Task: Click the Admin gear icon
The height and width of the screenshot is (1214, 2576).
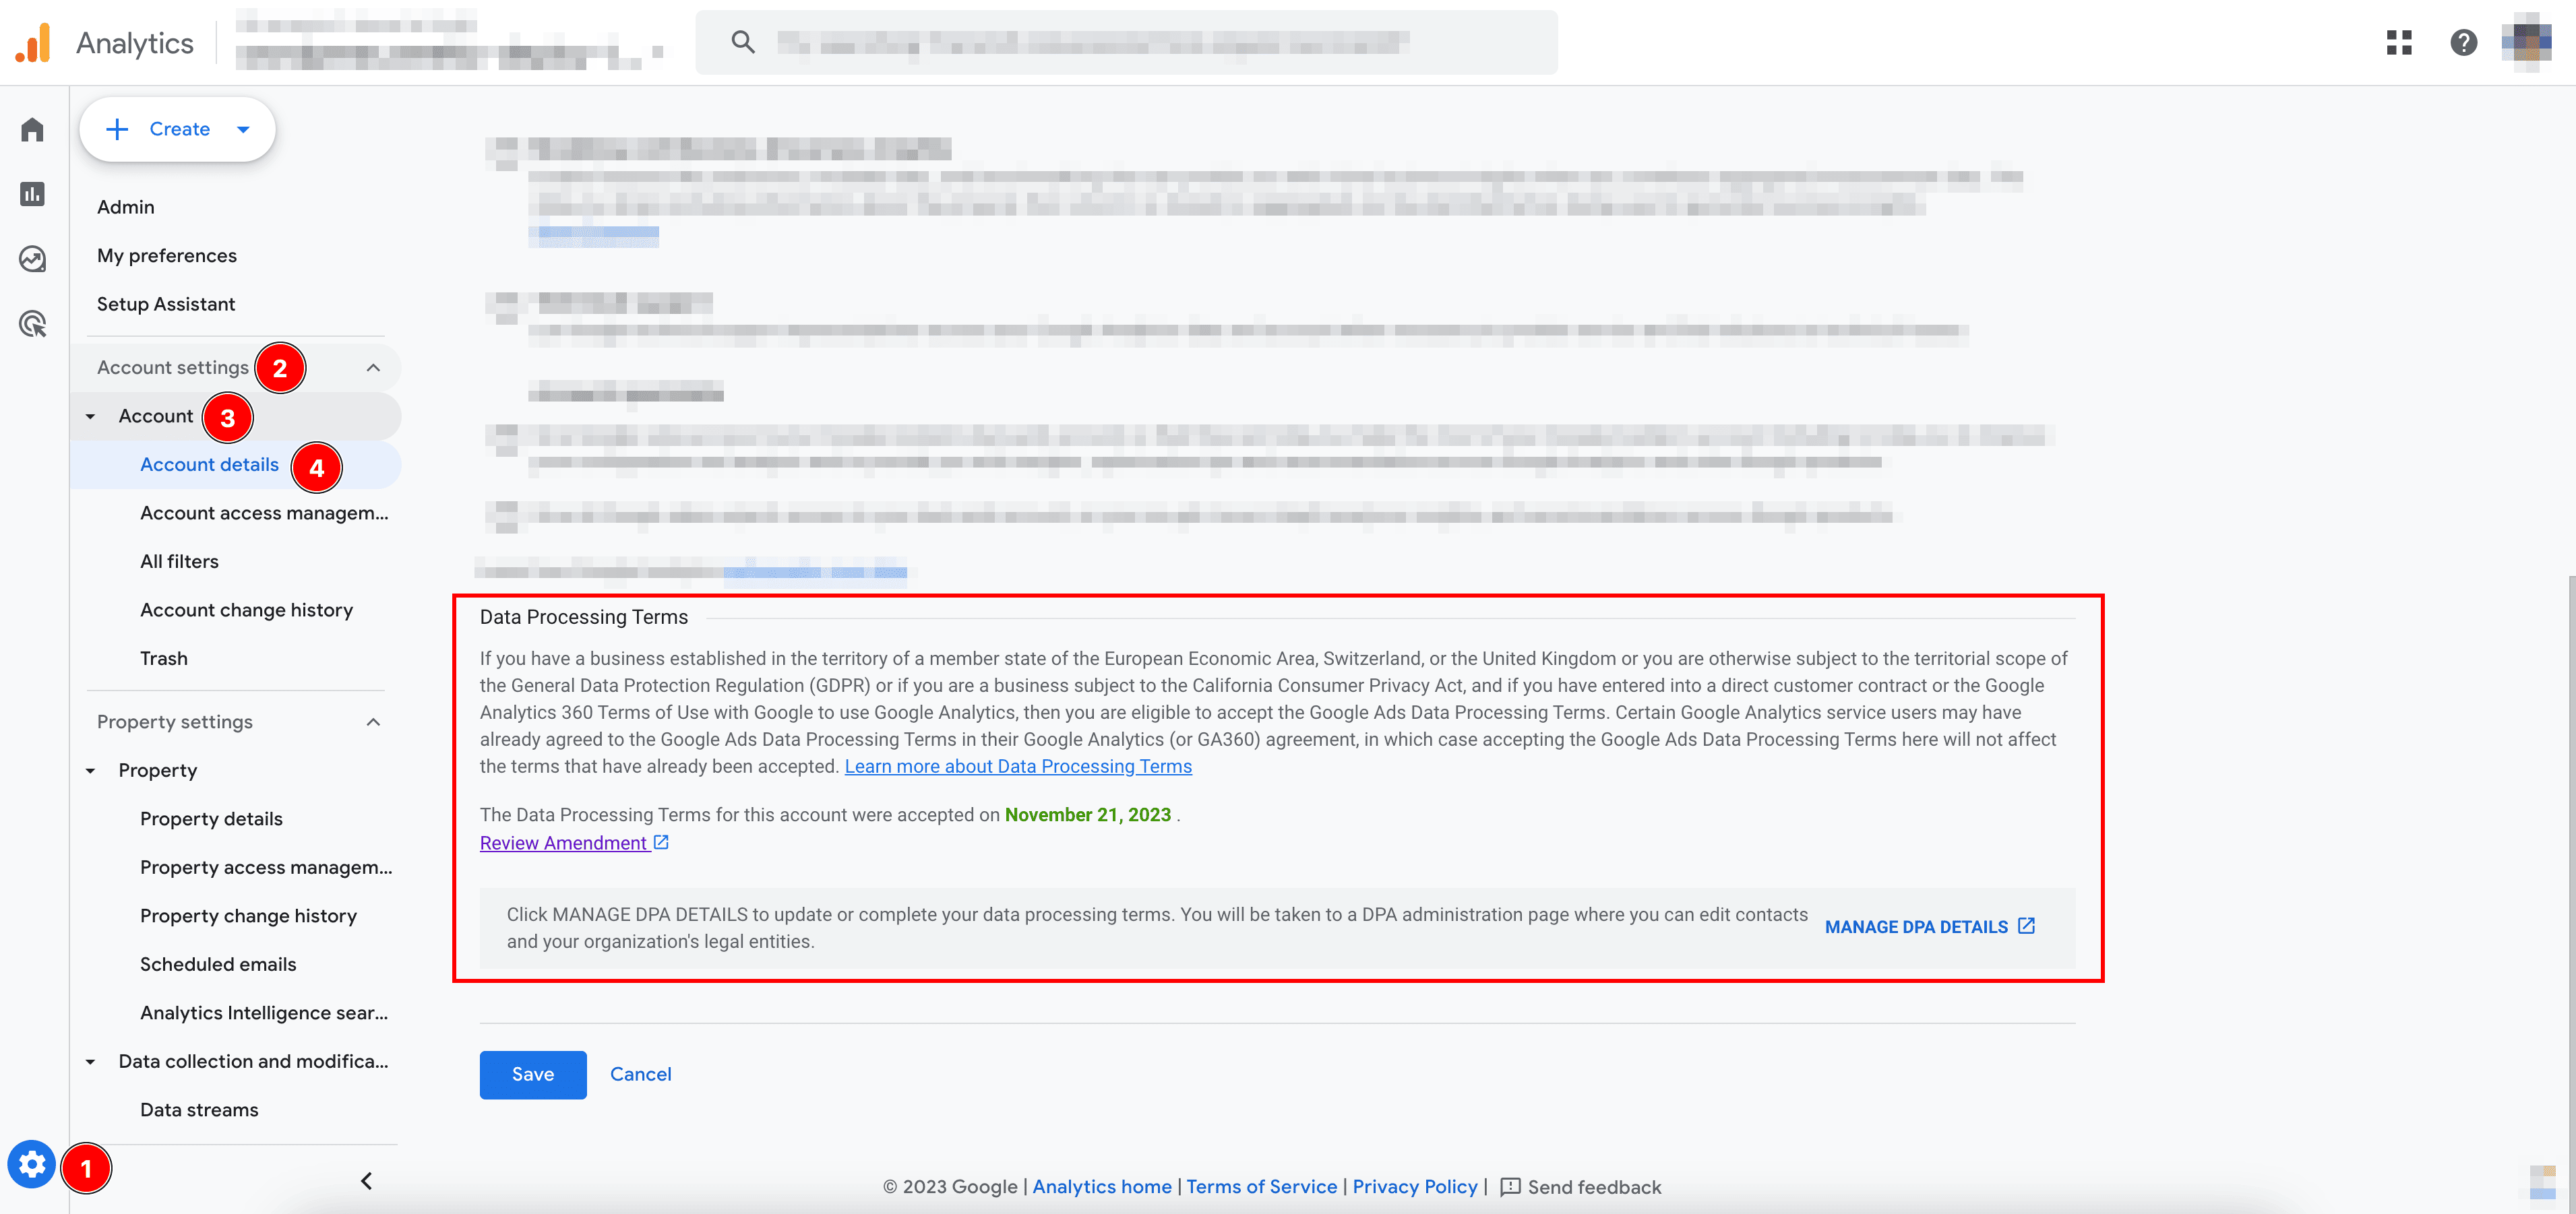Action: tap(32, 1164)
